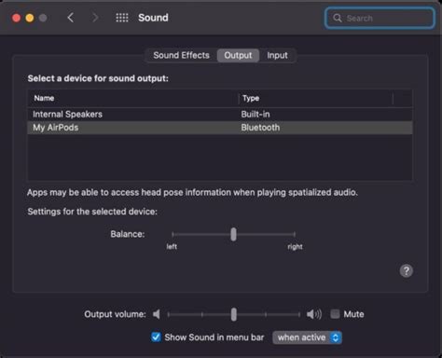Switch to the Sound Effects tab

(x=181, y=55)
